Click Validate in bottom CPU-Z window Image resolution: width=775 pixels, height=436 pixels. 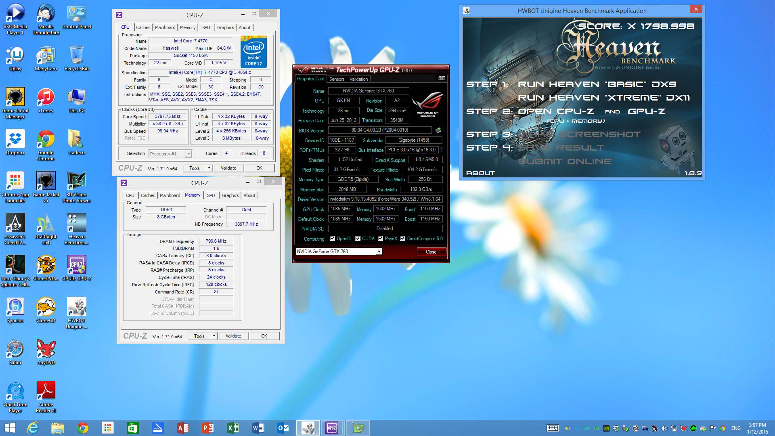233,336
